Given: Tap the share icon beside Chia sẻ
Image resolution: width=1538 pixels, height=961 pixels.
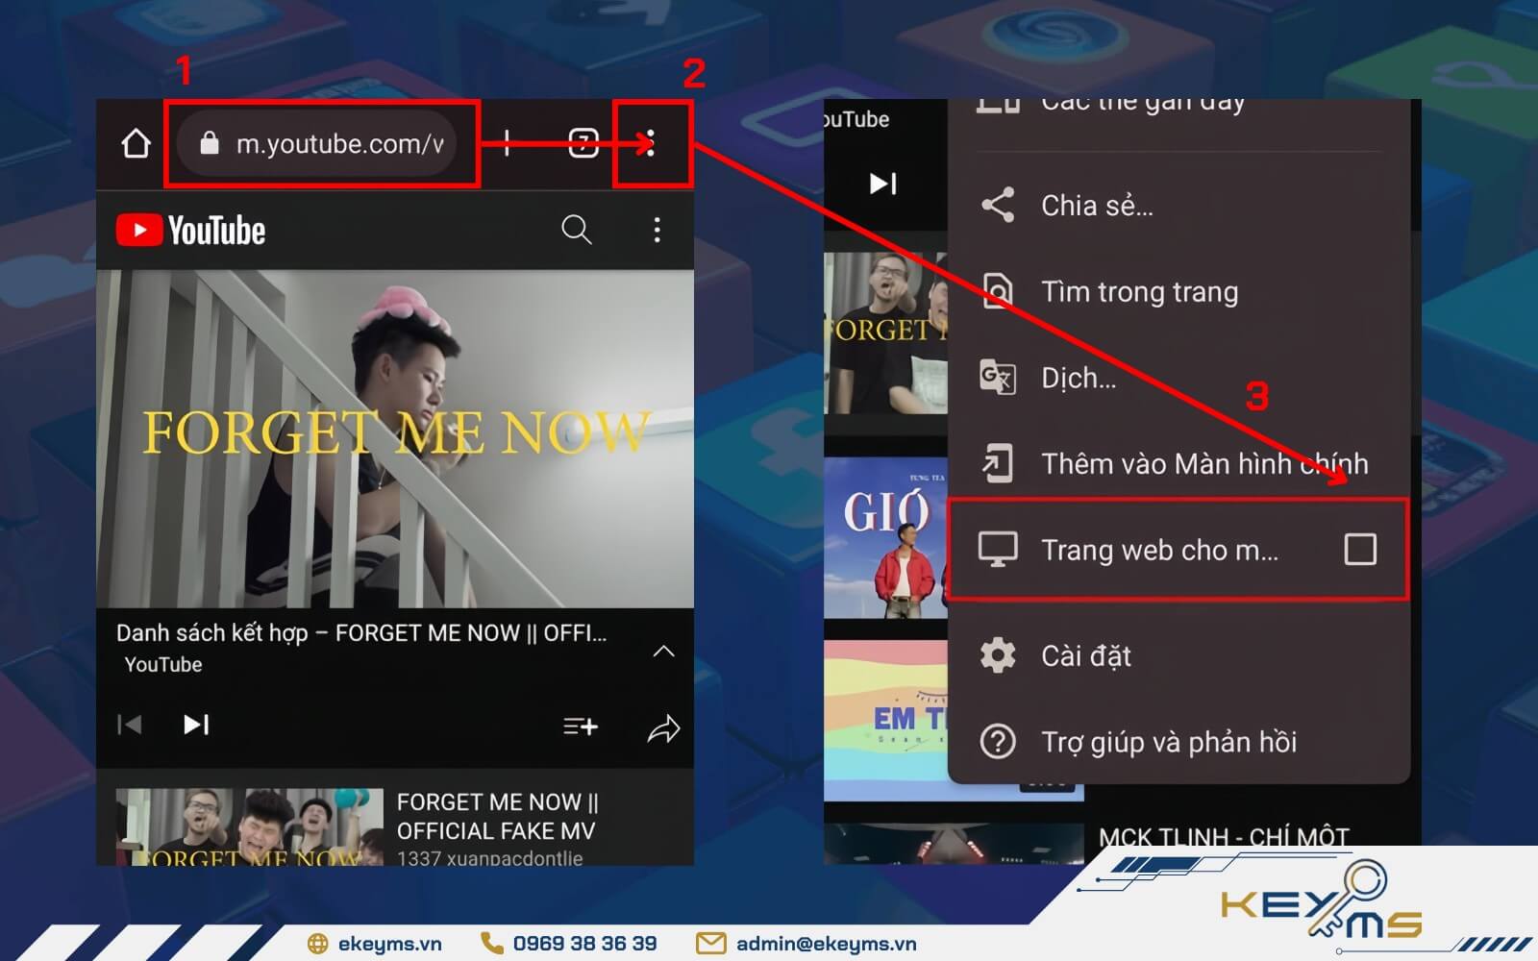Looking at the screenshot, I should click(x=998, y=205).
